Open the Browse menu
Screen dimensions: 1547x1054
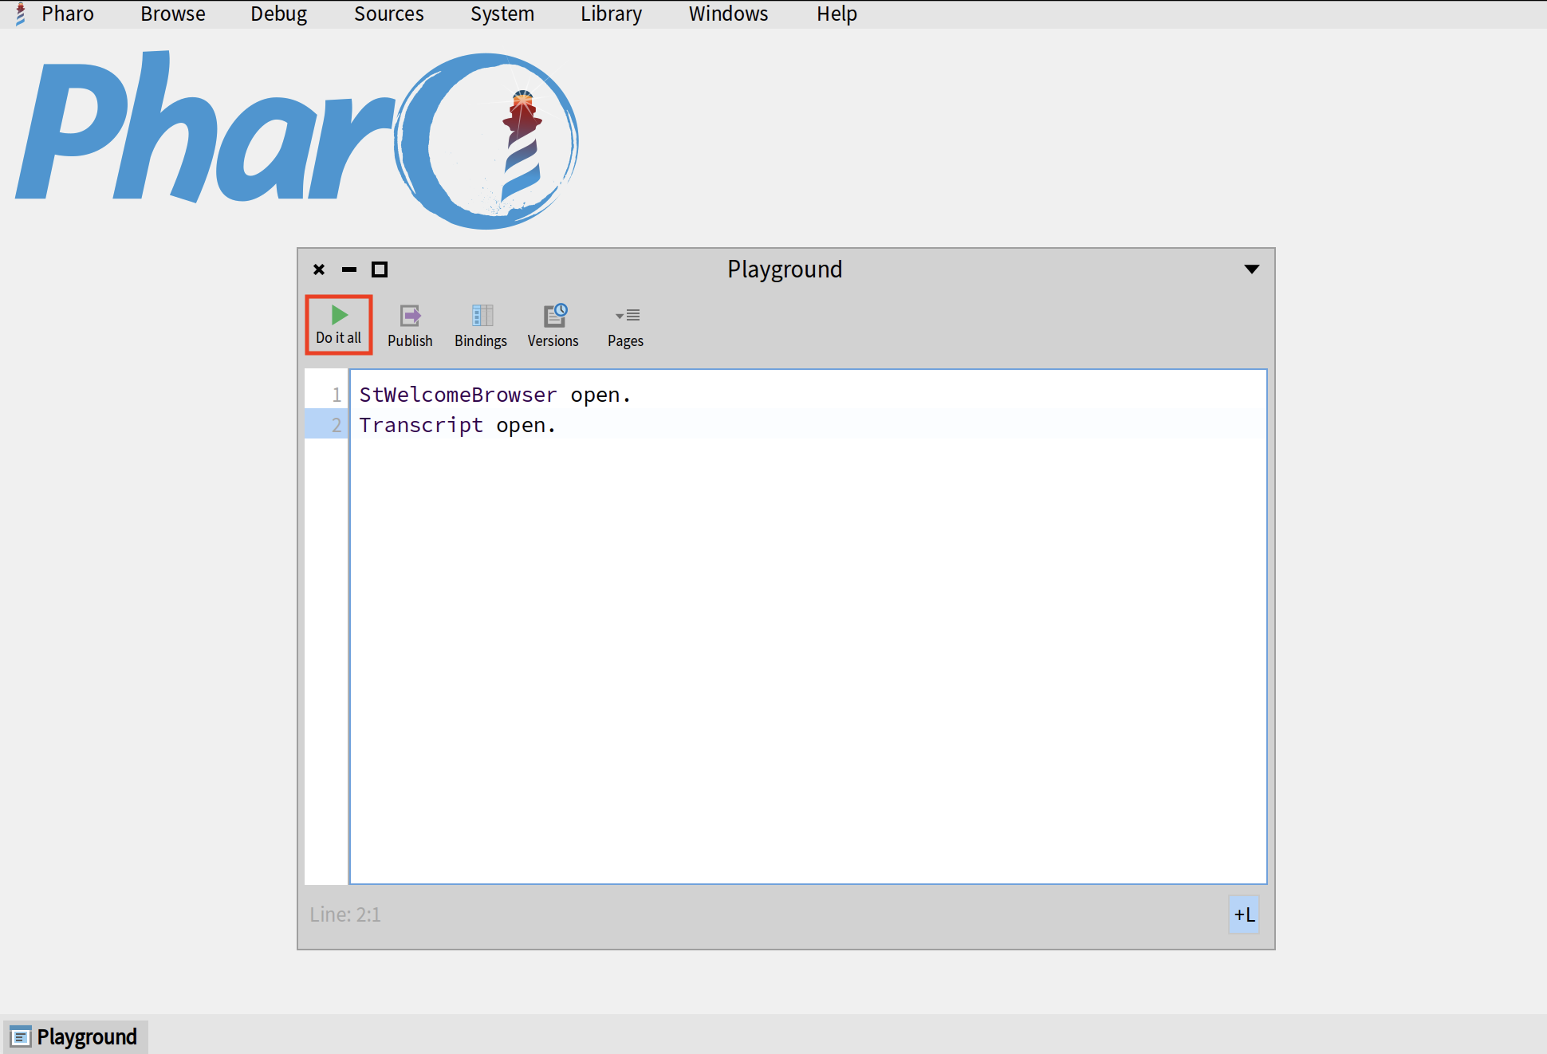(x=173, y=14)
